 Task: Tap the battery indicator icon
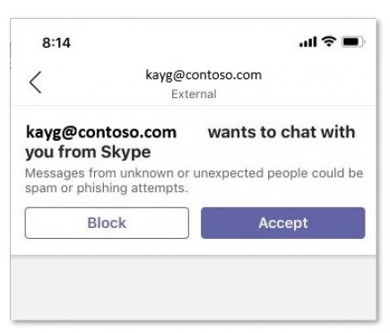pos(353,41)
